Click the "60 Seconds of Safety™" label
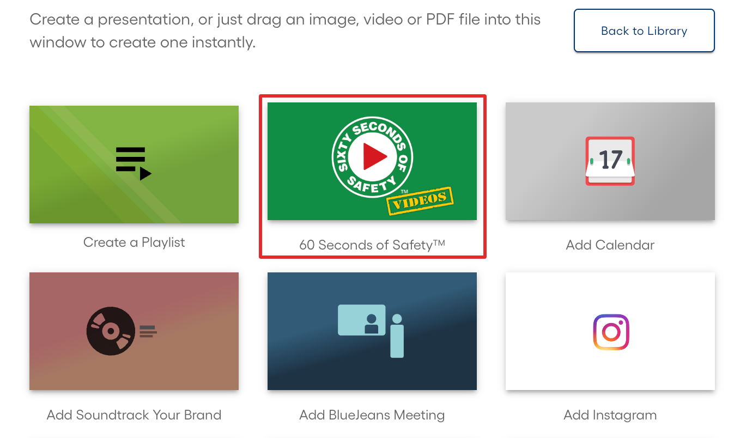The image size is (740, 438). (x=372, y=245)
